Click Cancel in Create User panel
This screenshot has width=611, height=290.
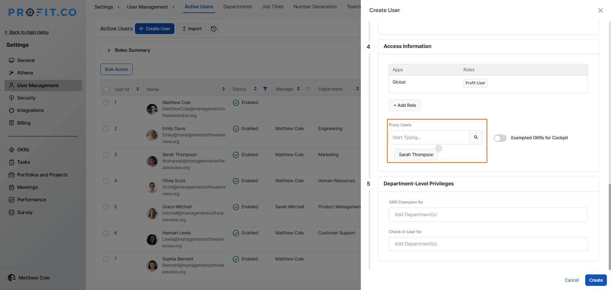(571, 280)
